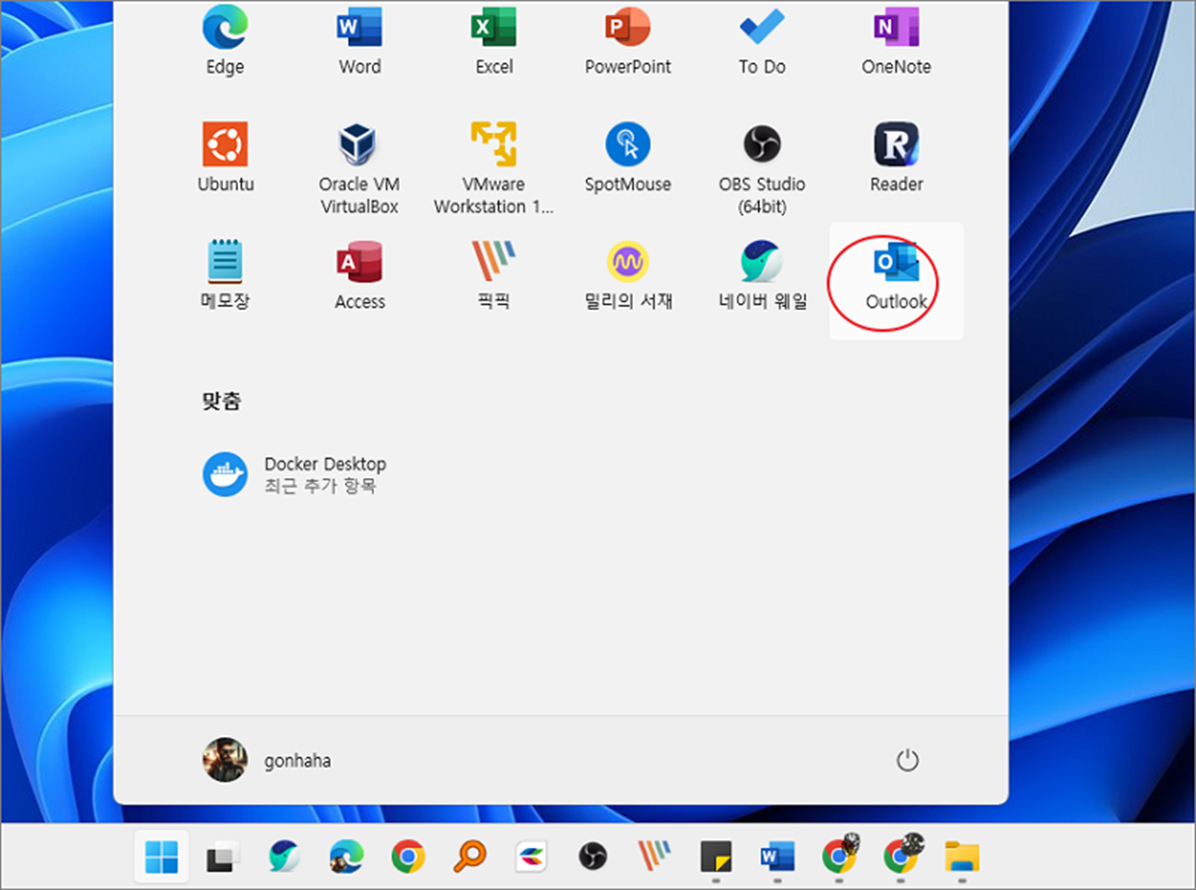Open the pinned Excel app
Viewport: 1196px width, 890px height.
tap(494, 40)
